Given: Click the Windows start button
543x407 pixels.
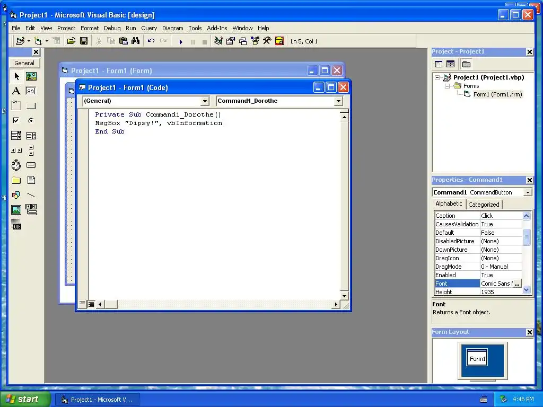Looking at the screenshot, I should pos(25,399).
